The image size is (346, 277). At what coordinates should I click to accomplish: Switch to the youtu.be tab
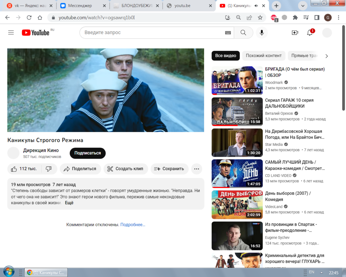click(x=189, y=6)
